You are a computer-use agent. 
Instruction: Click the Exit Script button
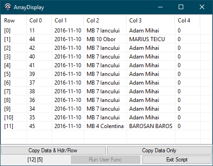[x=177, y=160]
